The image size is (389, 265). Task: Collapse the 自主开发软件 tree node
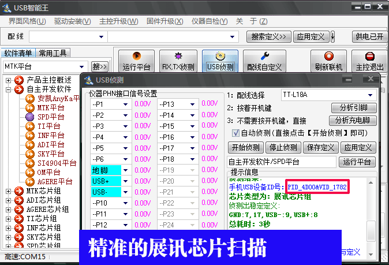click(x=8, y=89)
